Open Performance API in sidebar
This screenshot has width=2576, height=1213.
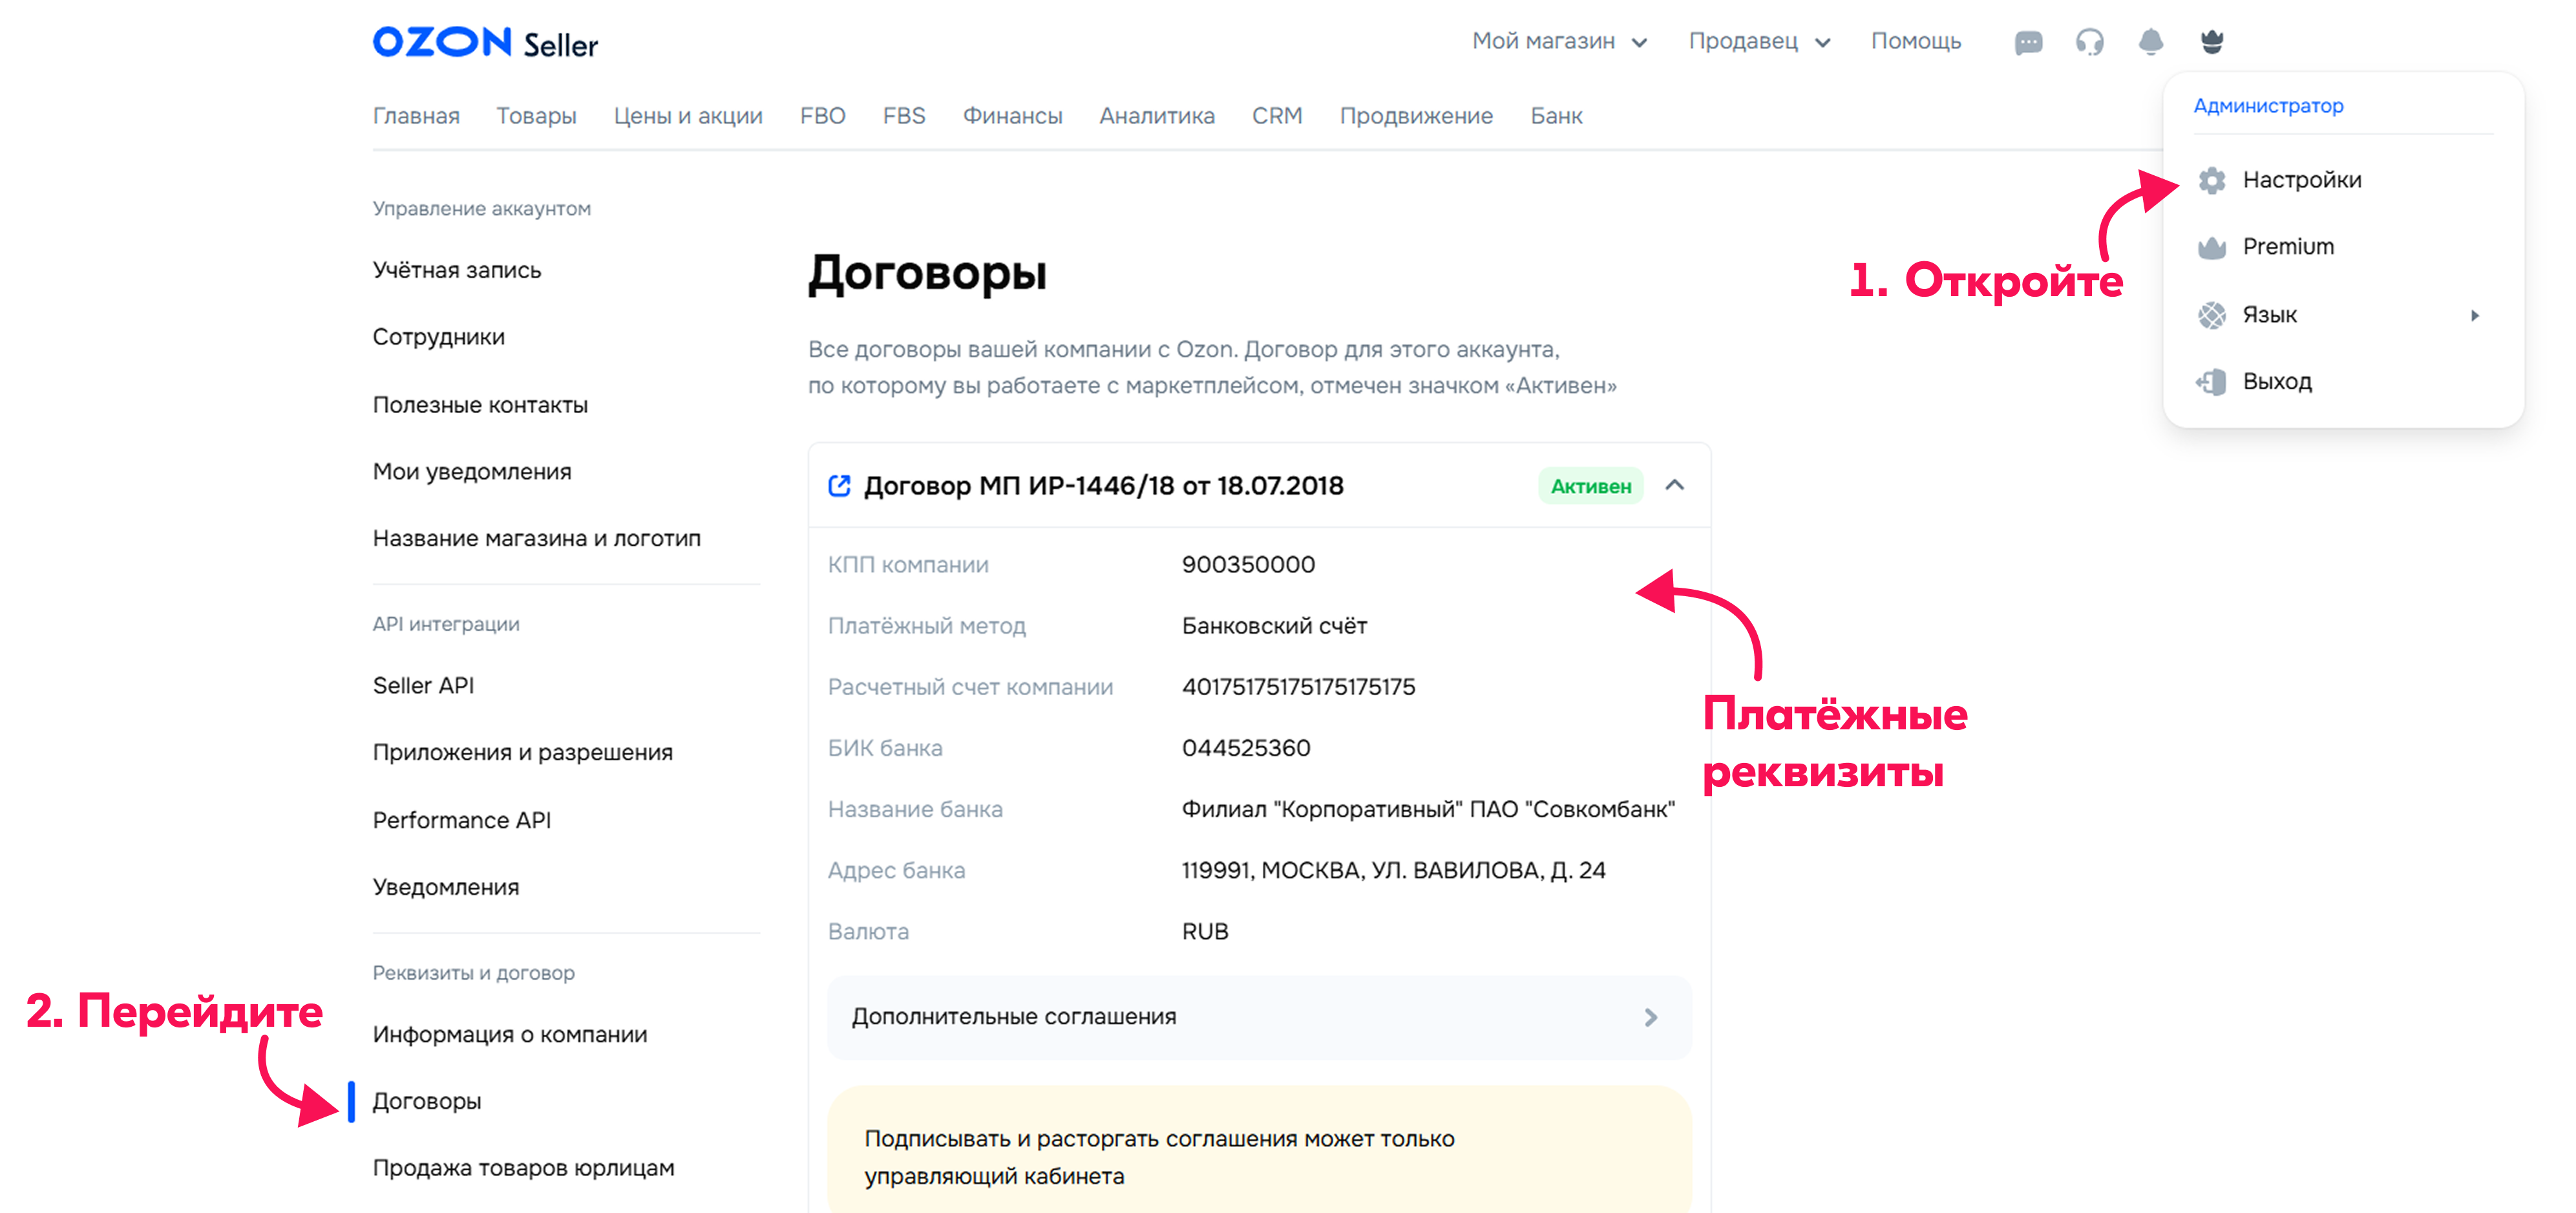[461, 821]
